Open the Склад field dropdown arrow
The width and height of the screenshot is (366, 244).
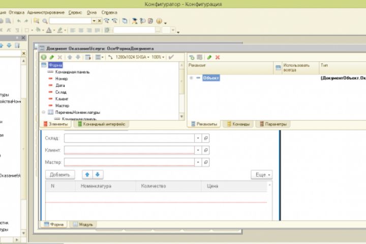198,138
